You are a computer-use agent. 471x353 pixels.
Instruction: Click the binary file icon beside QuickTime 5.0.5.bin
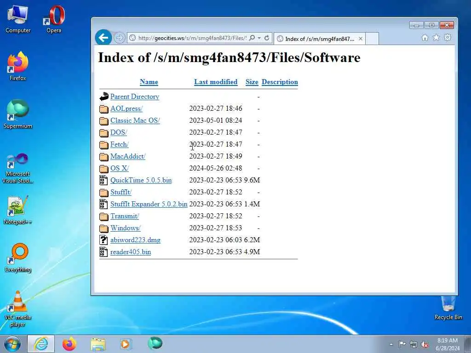(103, 180)
